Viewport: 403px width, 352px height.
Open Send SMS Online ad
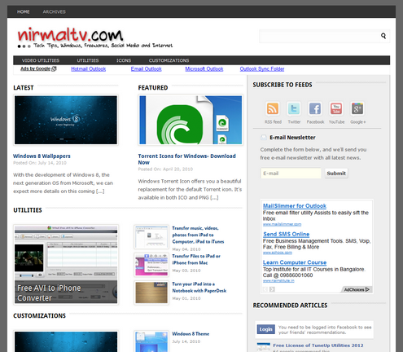pyautogui.click(x=287, y=234)
